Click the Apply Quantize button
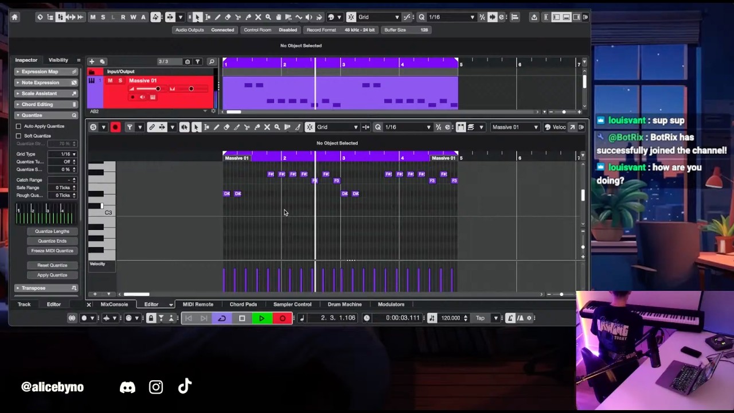 (52, 275)
